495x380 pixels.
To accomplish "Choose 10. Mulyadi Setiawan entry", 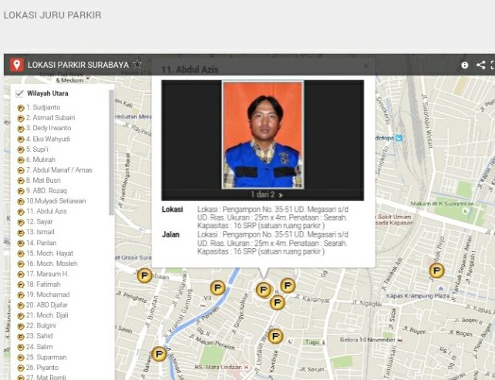I will [56, 201].
